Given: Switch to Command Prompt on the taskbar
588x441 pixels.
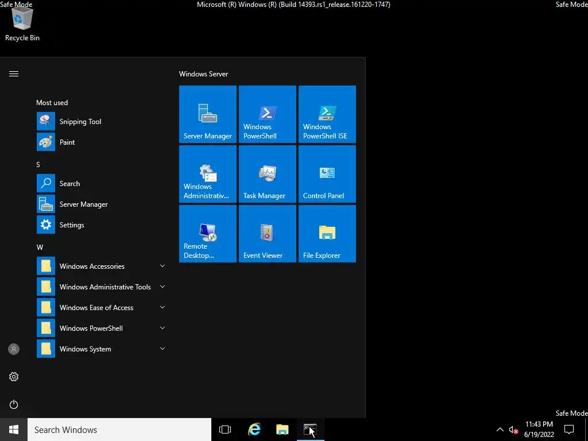Looking at the screenshot, I should point(310,430).
